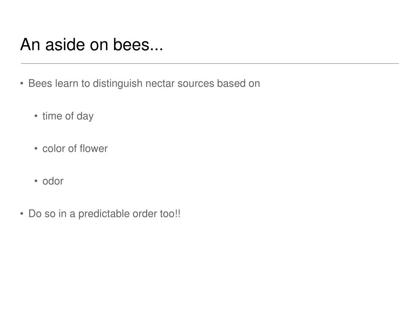Select the 'time of day' sub-bullet text
This screenshot has height=315, width=420.
[68, 116]
